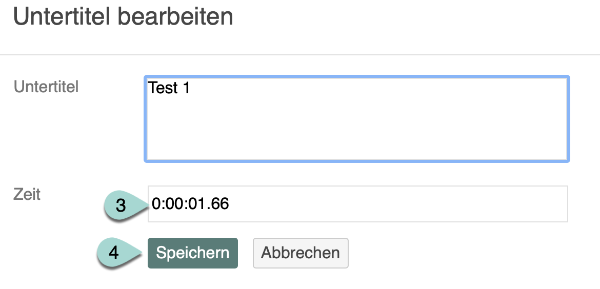Click the bottom-right corner of the Untertitel text area

563,157
